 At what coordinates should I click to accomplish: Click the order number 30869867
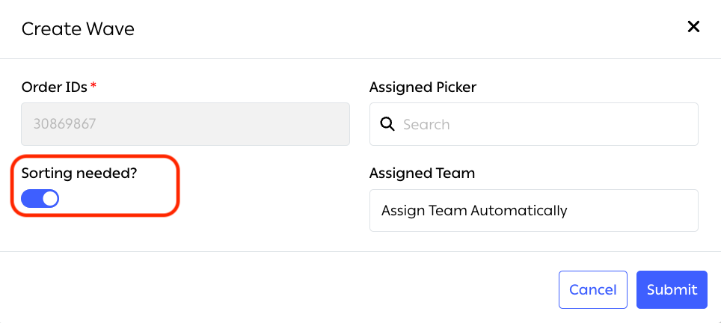point(64,124)
